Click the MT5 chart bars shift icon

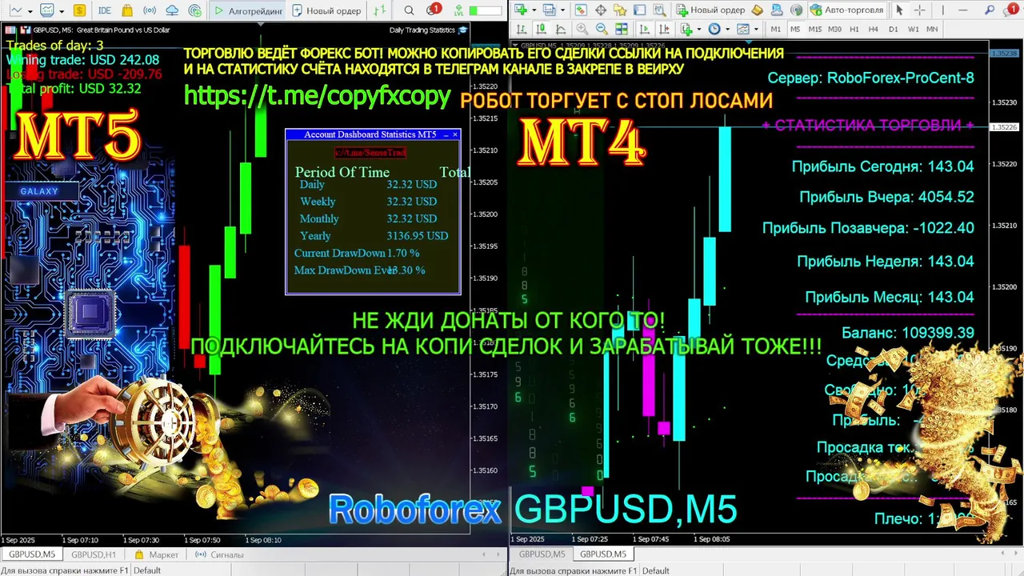click(x=379, y=11)
